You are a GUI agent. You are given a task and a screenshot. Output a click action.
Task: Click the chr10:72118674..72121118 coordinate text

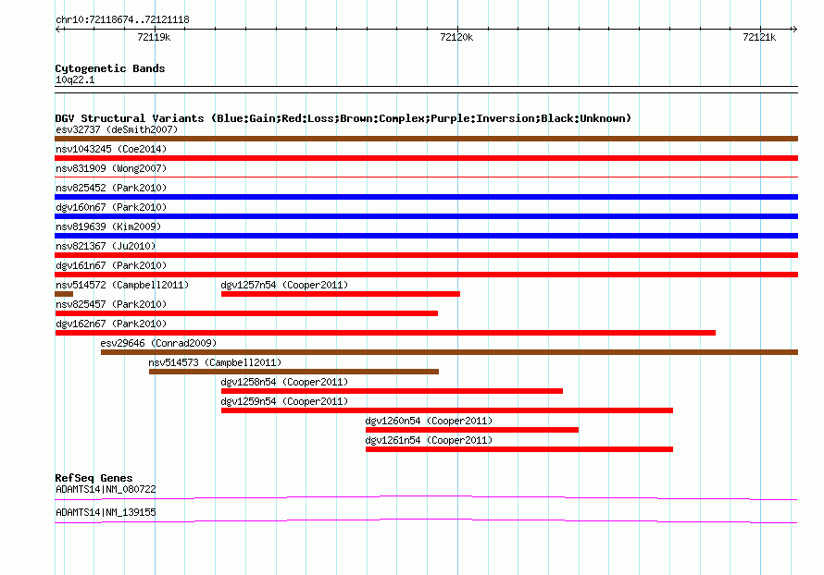tap(122, 20)
